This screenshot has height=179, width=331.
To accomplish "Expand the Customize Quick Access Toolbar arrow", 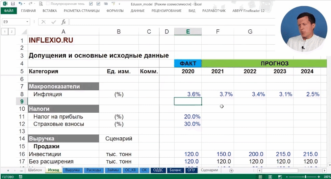I will tap(120, 4).
